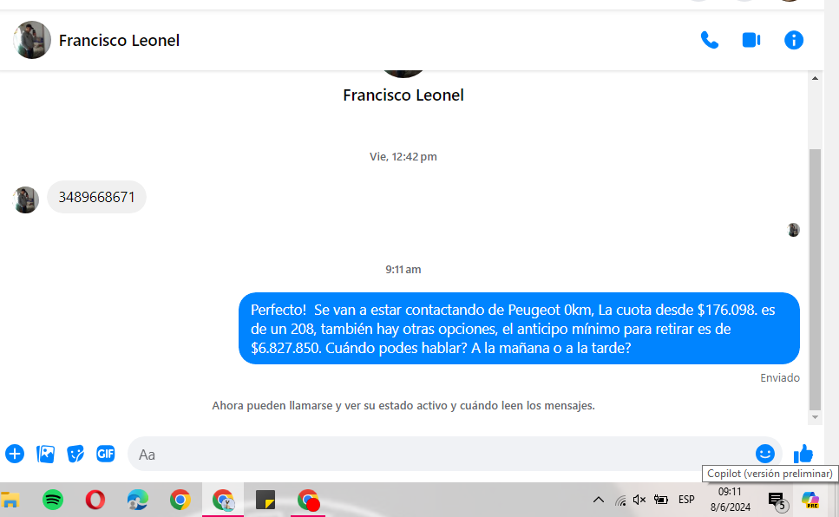
Task: Click the scroll down arrow of chat
Action: coord(815,417)
